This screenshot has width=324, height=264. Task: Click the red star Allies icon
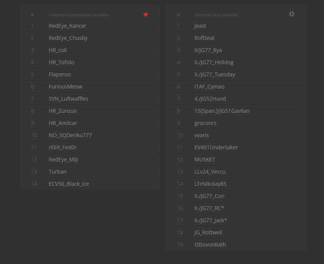point(146,14)
